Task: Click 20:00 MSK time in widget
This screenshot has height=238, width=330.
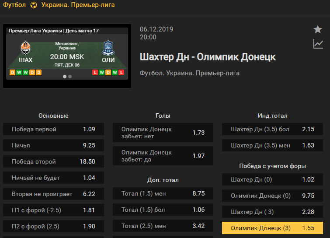Action: (67, 57)
